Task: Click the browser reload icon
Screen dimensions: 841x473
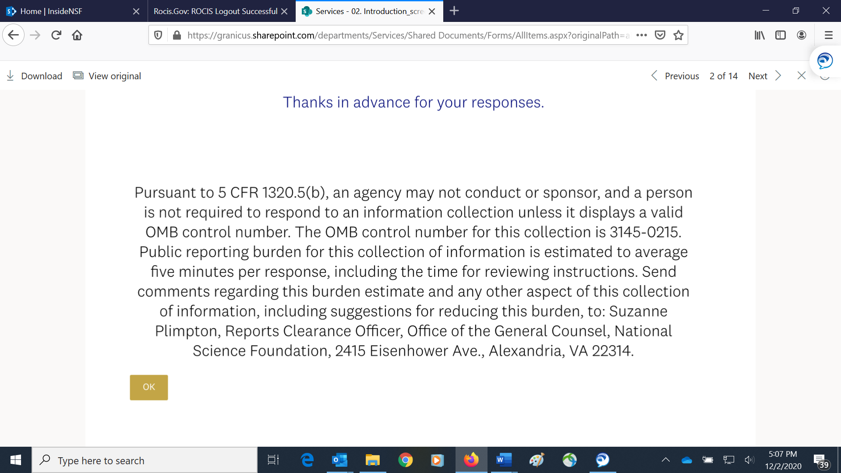Action: (x=56, y=35)
